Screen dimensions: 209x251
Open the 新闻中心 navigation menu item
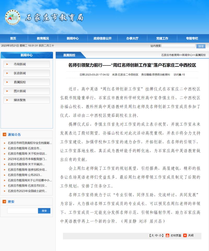coord(73,38)
